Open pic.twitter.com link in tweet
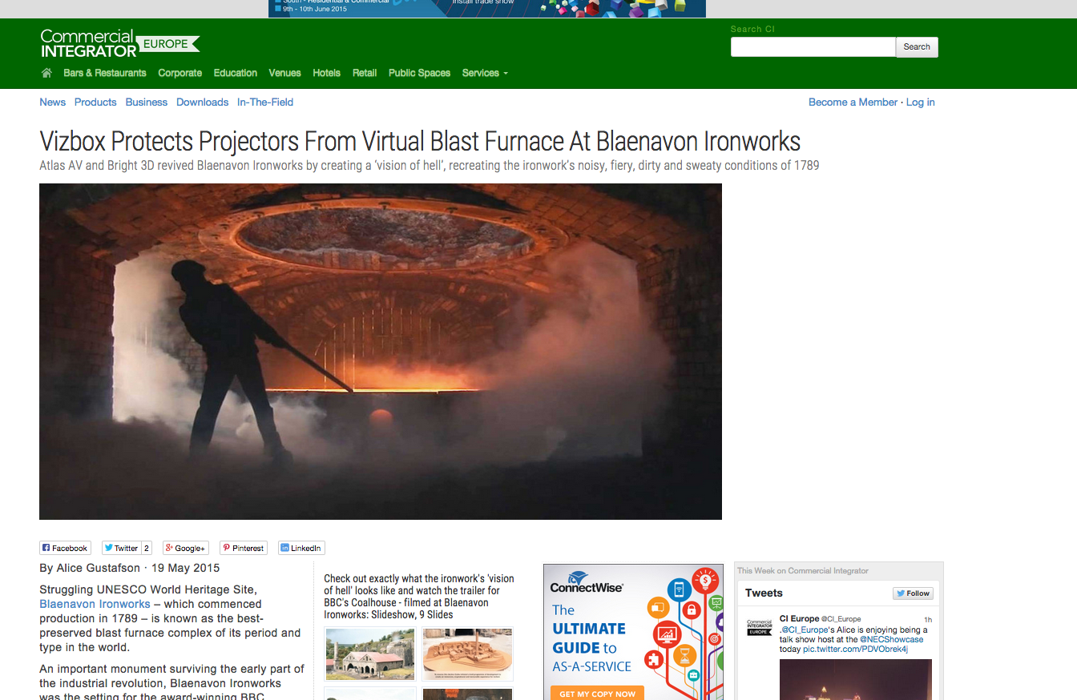The width and height of the screenshot is (1077, 700). [x=856, y=649]
